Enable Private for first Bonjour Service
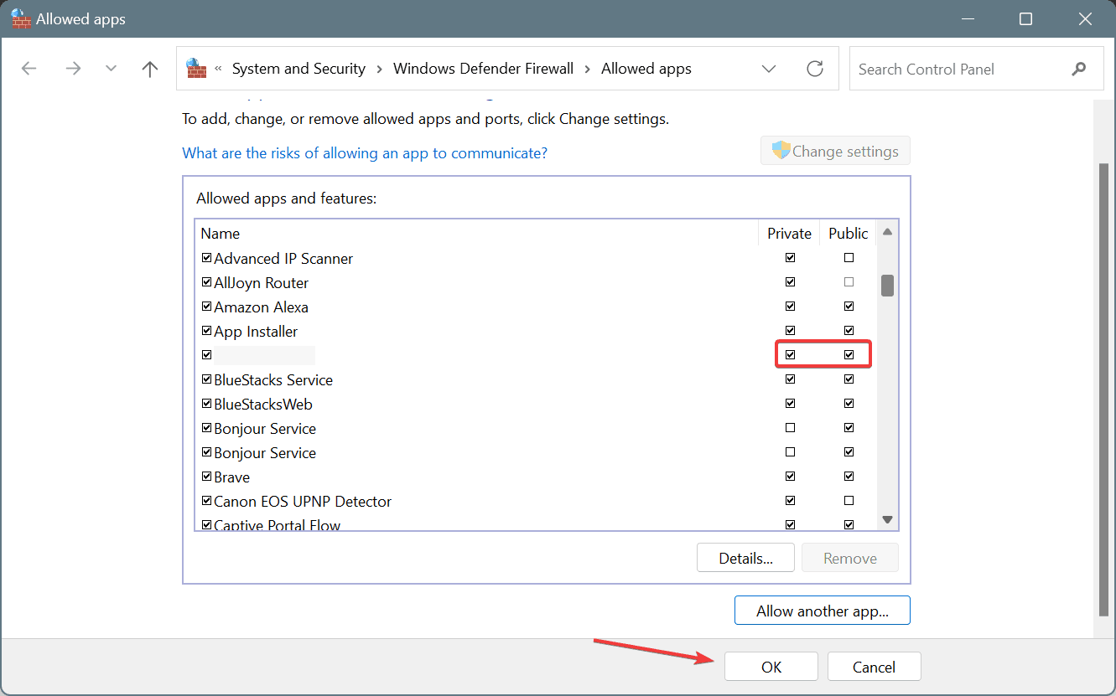 point(790,428)
